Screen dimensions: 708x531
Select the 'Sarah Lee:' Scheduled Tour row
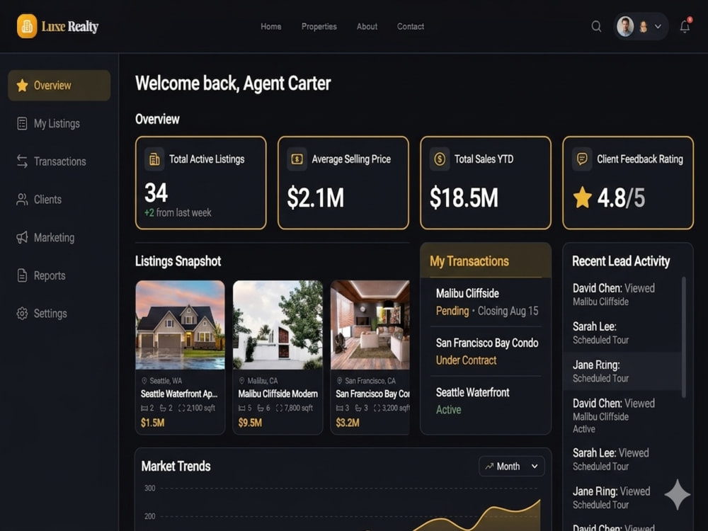click(622, 333)
